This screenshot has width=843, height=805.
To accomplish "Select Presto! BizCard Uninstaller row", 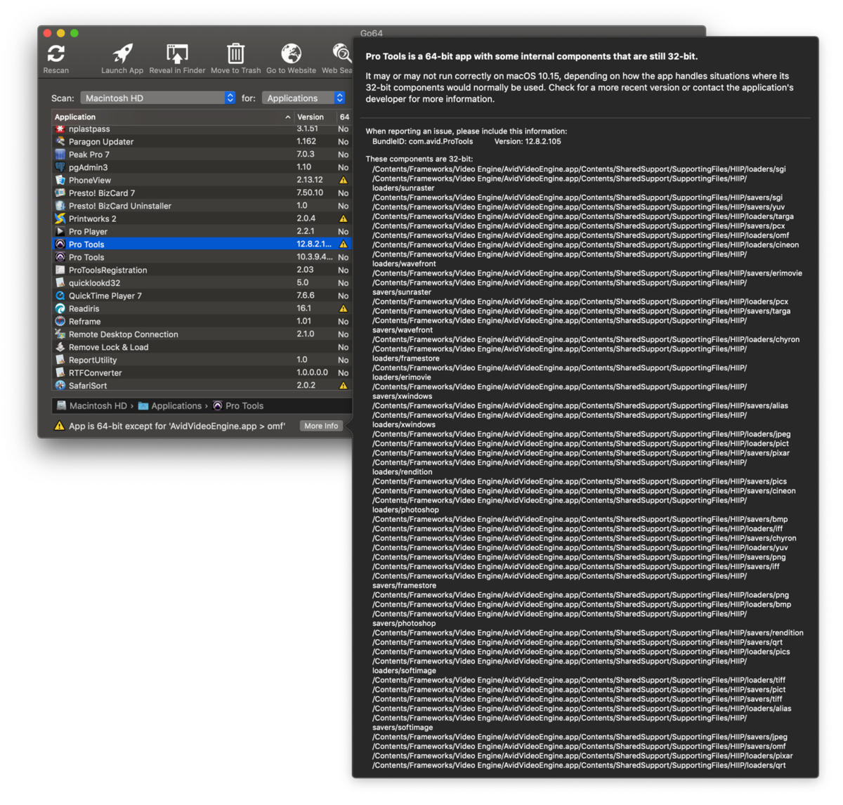I will [x=202, y=206].
